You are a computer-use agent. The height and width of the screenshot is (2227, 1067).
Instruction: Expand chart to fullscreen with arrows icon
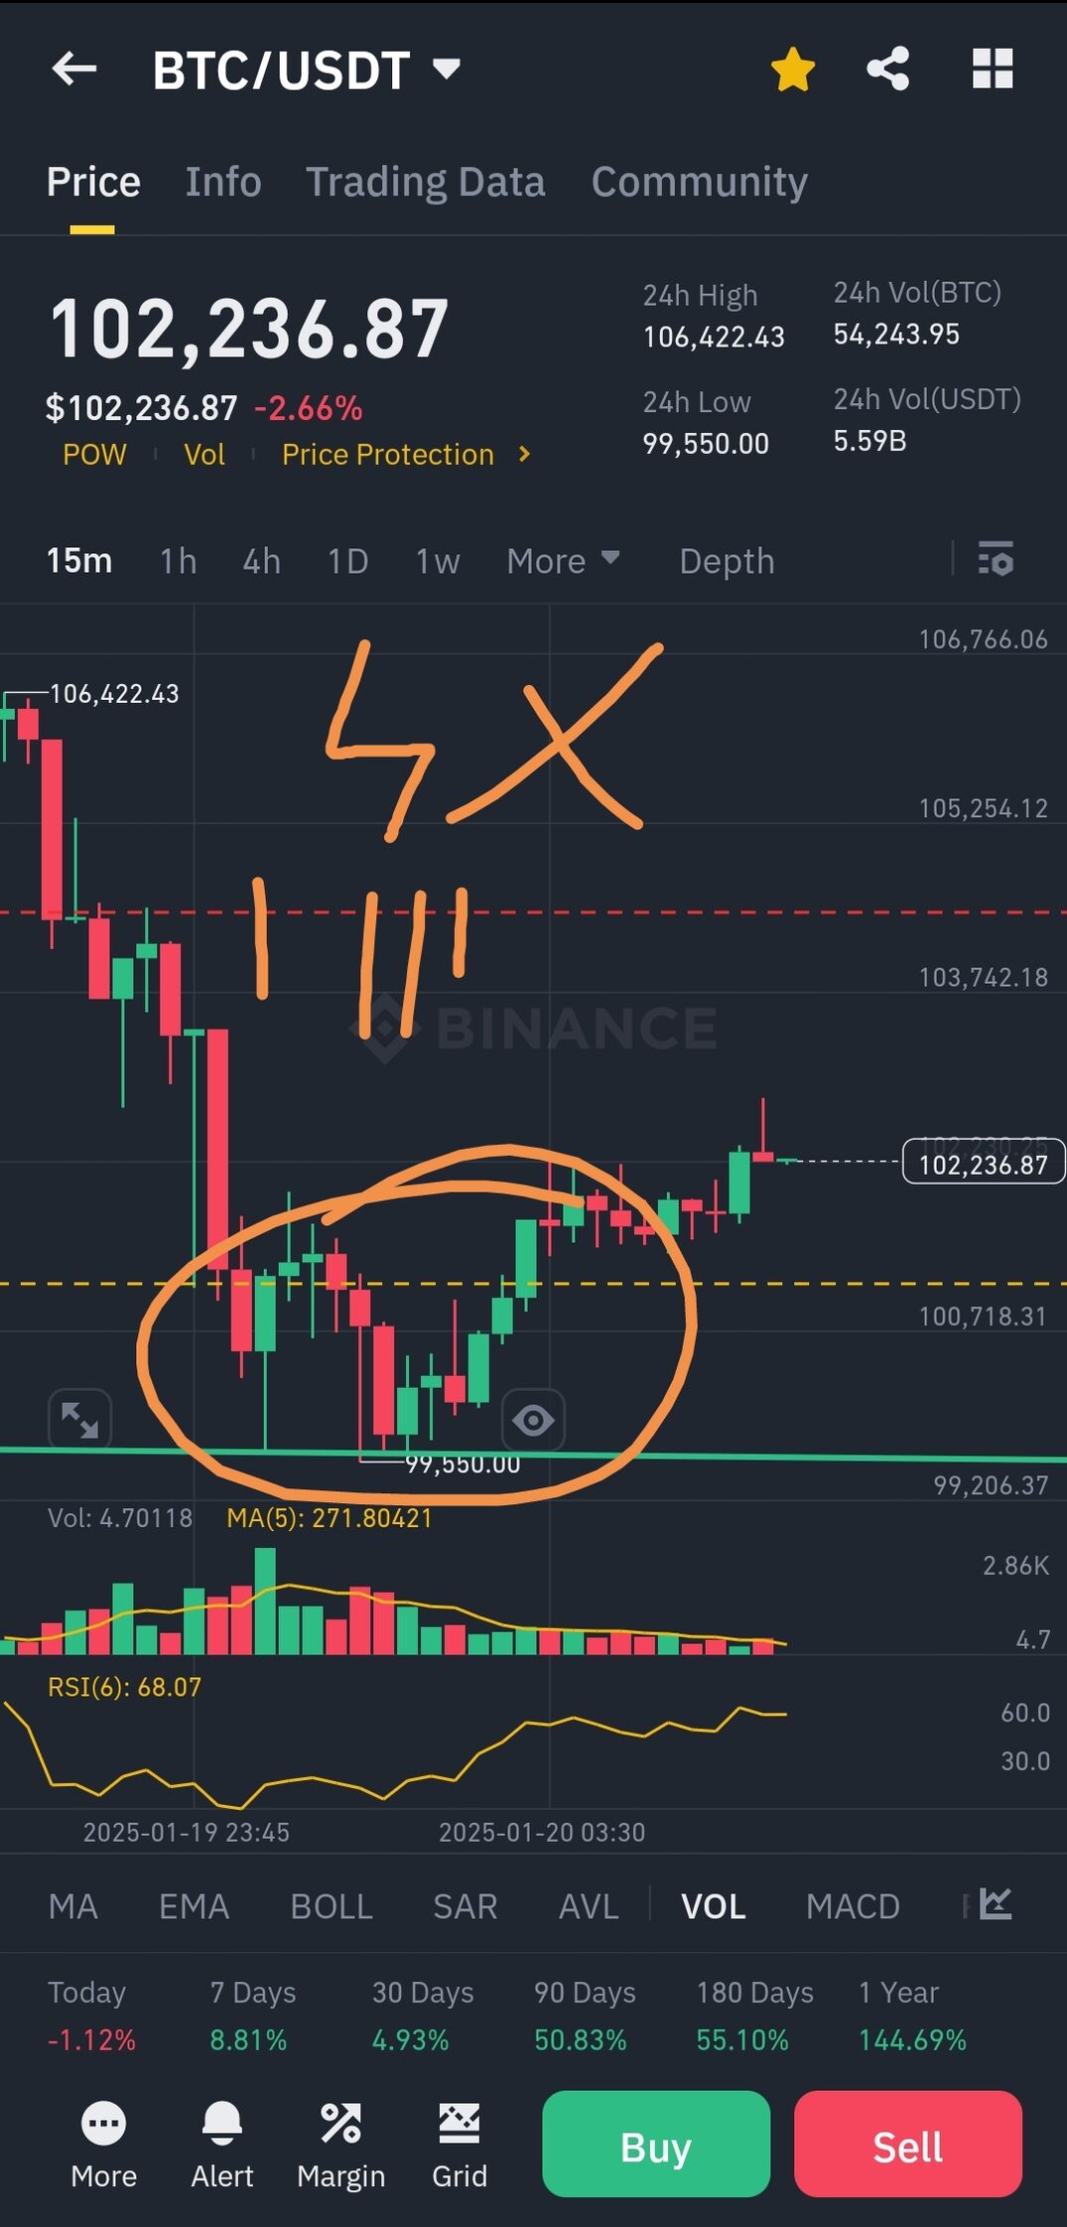pyautogui.click(x=79, y=1420)
